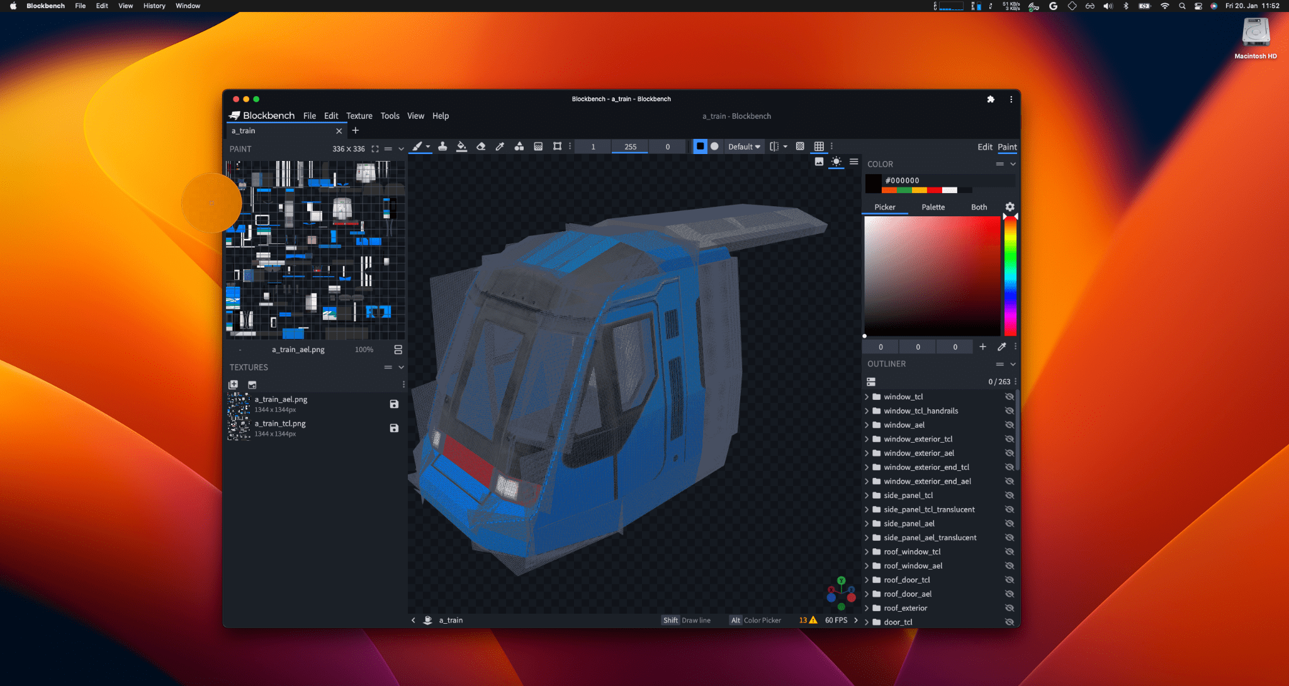Select the Eyedropper color picker tool
The height and width of the screenshot is (686, 1289).
[501, 146]
